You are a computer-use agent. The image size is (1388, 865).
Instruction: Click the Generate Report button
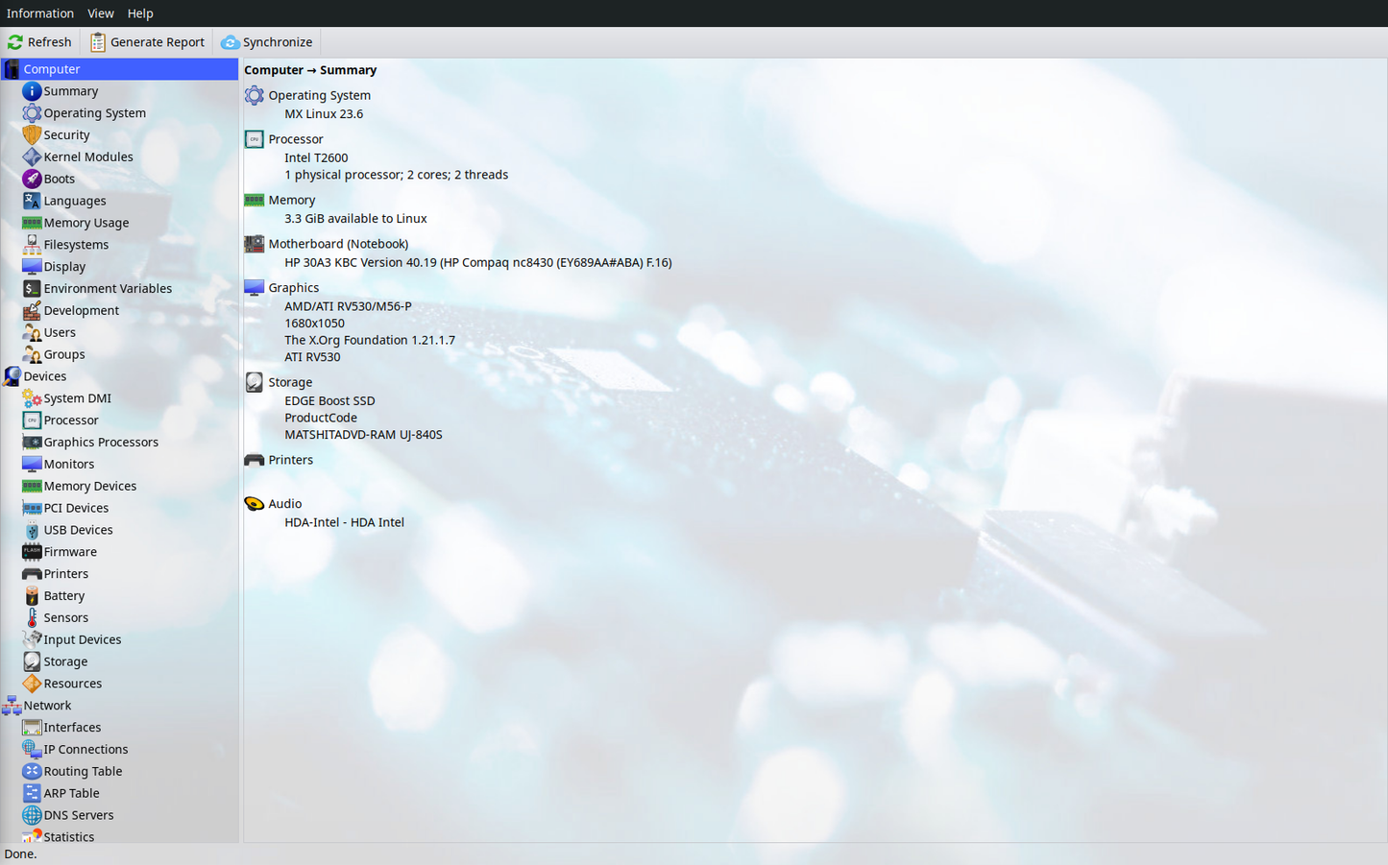148,42
